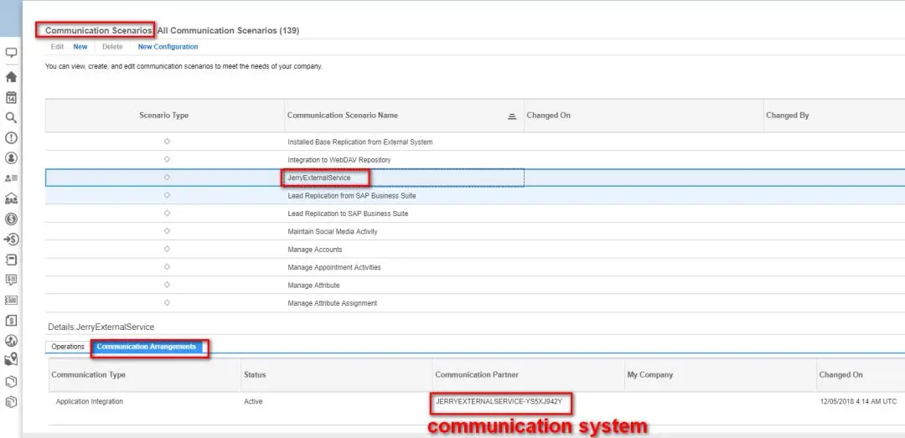
Task: Open the single person circle icon
Action: (11, 157)
